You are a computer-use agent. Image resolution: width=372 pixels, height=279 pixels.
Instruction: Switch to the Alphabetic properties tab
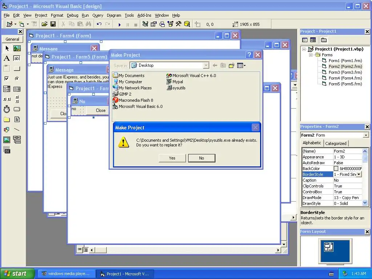[x=312, y=143]
